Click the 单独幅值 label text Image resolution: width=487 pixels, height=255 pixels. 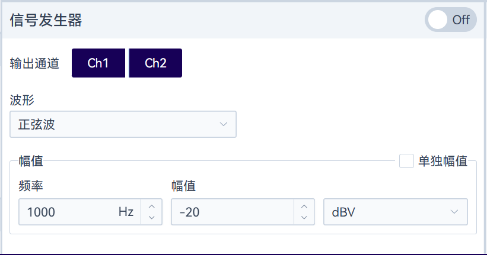[x=443, y=161]
